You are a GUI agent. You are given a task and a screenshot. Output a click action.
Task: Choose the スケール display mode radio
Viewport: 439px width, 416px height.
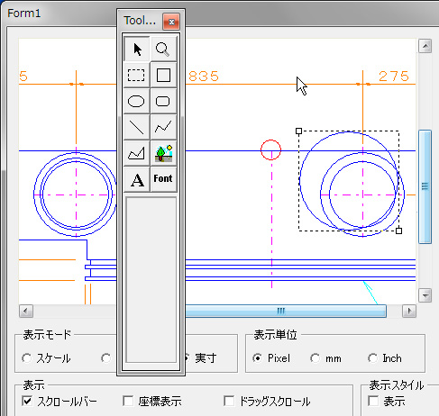point(27,358)
